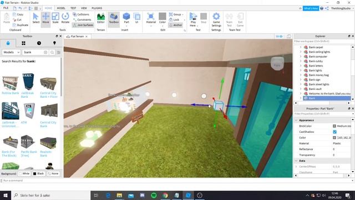Click the Filter workspace field
The height and width of the screenshot is (200, 355).
click(323, 42)
